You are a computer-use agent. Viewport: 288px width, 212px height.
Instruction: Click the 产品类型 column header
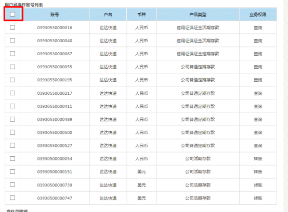click(198, 15)
